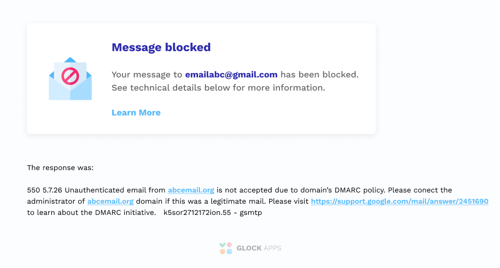Open the abcemail.org link after 'administrator of'

pos(110,201)
